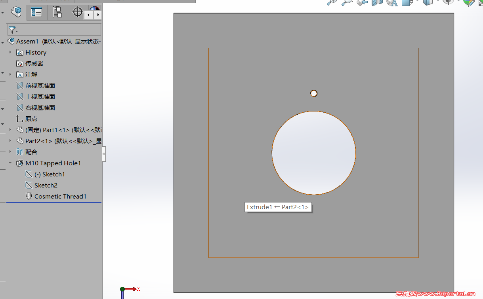Select 前视基准面 front plane label
This screenshot has width=483, height=299.
pyautogui.click(x=40, y=86)
